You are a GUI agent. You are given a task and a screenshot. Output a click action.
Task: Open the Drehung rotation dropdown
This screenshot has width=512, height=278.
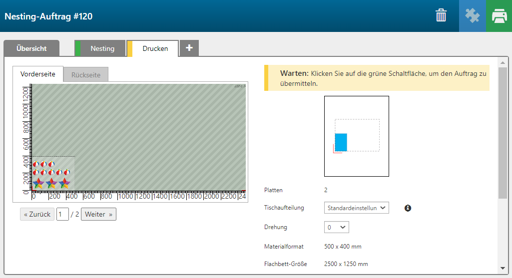[x=336, y=227]
